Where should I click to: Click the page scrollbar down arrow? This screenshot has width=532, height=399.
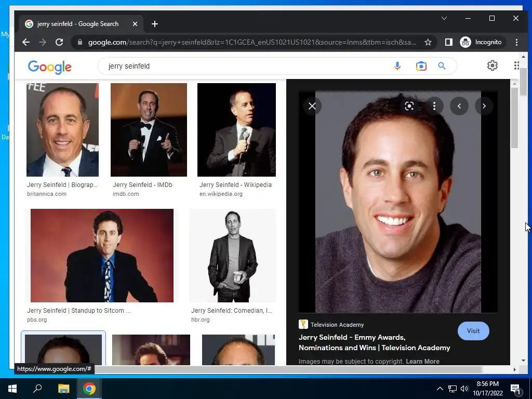click(x=523, y=361)
